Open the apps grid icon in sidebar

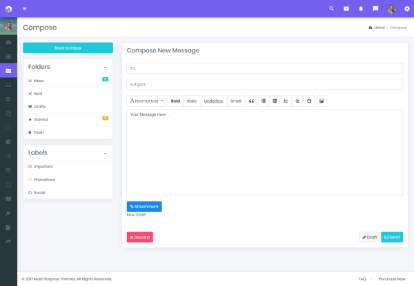8,56
